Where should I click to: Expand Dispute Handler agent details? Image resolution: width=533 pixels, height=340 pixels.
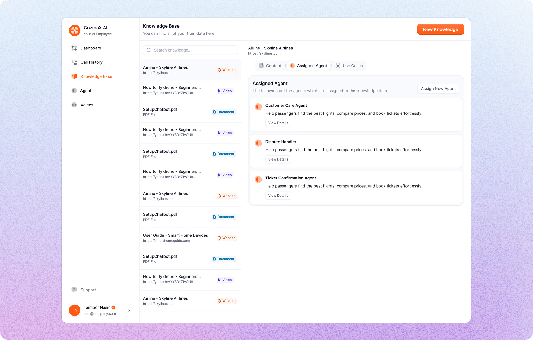(278, 159)
